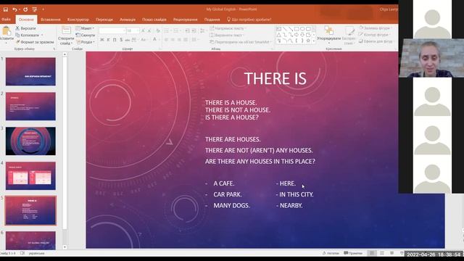The width and height of the screenshot is (464, 261).
Task: Open the font size box showing 18
Action: pos(133,30)
